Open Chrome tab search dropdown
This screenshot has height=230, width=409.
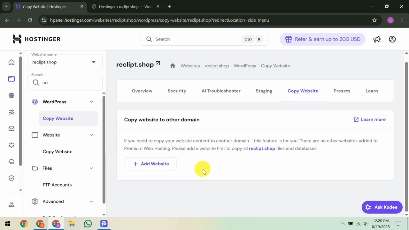pyautogui.click(x=6, y=6)
